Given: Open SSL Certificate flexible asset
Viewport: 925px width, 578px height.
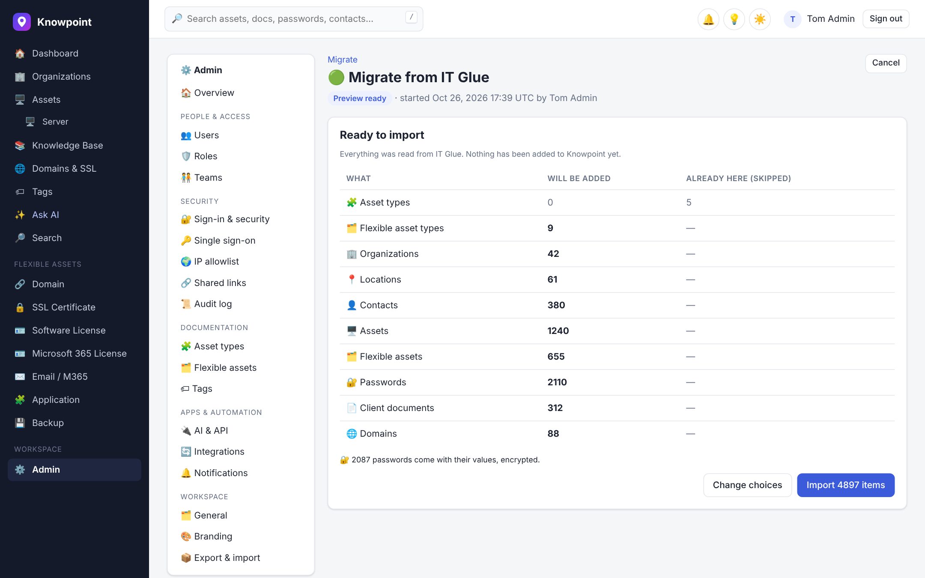Looking at the screenshot, I should (75, 307).
